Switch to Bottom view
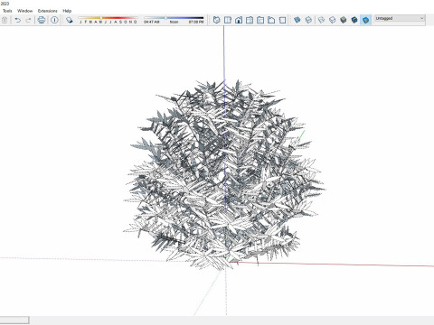The image size is (434, 325). (x=282, y=20)
